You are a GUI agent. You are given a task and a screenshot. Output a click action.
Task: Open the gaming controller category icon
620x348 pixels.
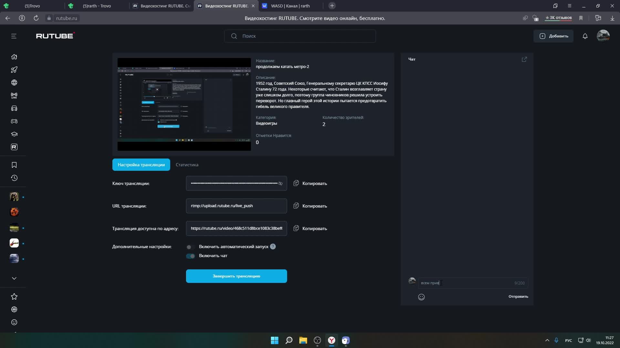pyautogui.click(x=14, y=121)
